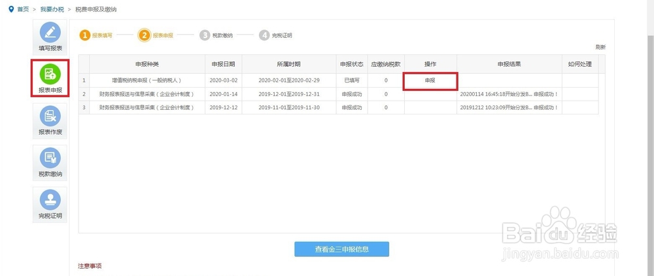Open the 填写报表 sidebar icon
The width and height of the screenshot is (654, 276).
pyautogui.click(x=50, y=37)
